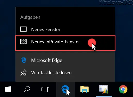This screenshot has height=97, width=133.
Task: Click the "Aufgaben" section heading
Action: (30, 17)
